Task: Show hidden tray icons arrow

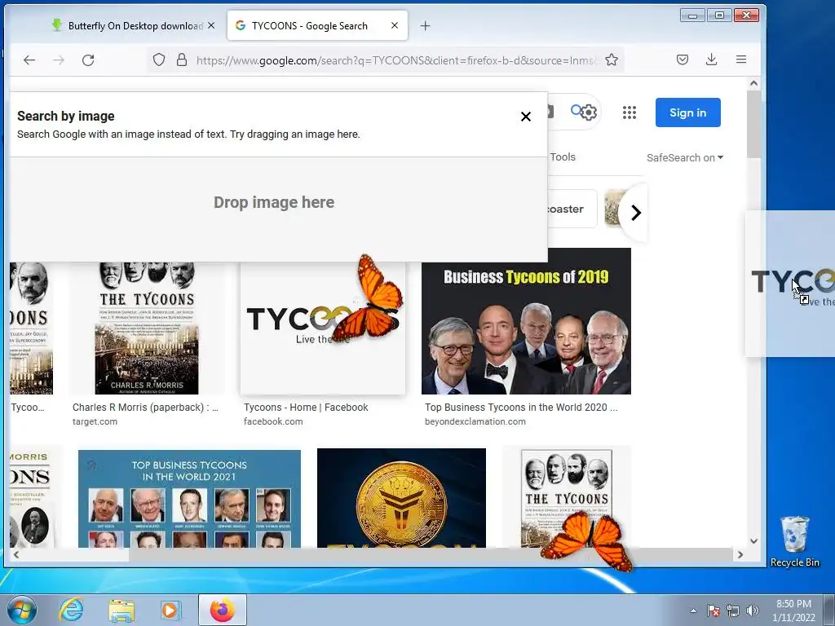Action: [x=693, y=611]
